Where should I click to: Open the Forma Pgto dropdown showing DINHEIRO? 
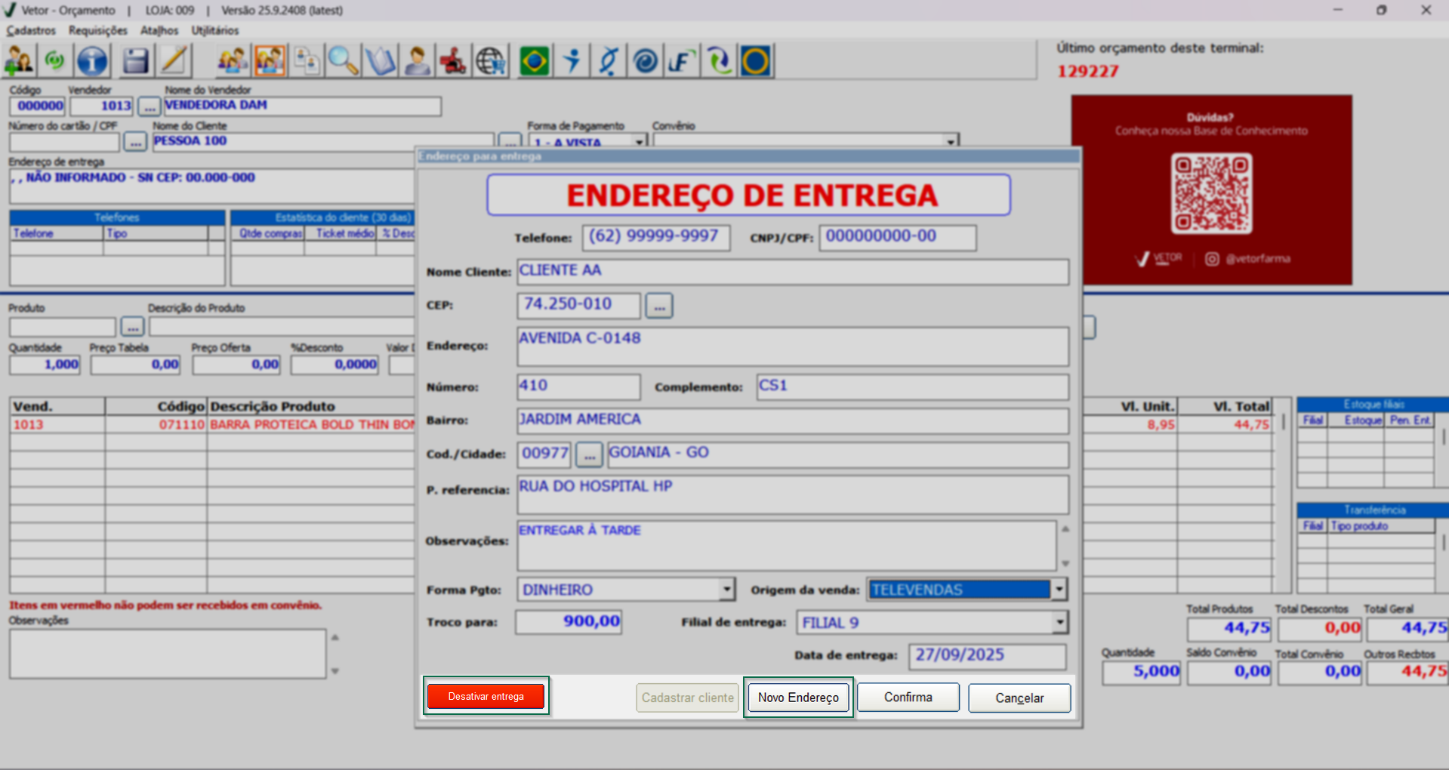(x=726, y=589)
